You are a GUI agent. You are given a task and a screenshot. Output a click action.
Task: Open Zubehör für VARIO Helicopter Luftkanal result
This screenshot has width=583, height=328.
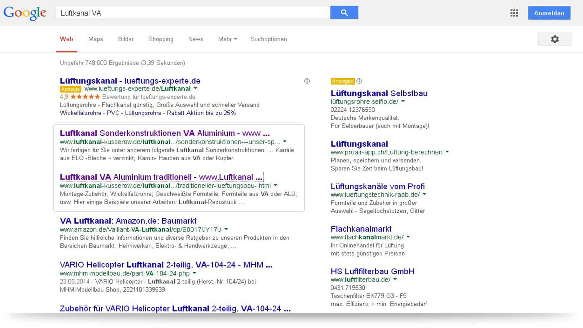click(175, 309)
